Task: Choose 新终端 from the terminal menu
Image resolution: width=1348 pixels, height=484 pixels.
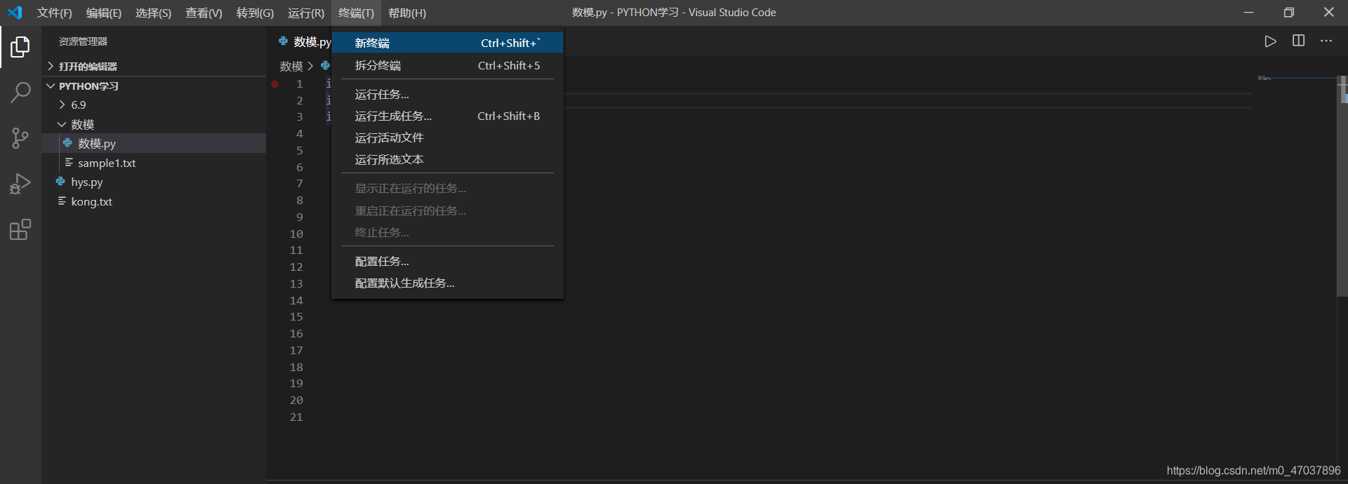Action: (x=447, y=43)
